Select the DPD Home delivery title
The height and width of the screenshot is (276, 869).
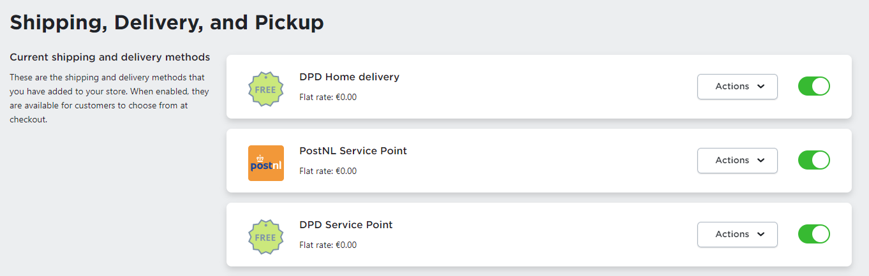coord(349,77)
